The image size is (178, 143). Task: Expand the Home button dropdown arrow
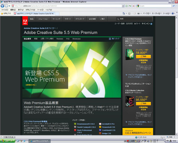(126, 14)
